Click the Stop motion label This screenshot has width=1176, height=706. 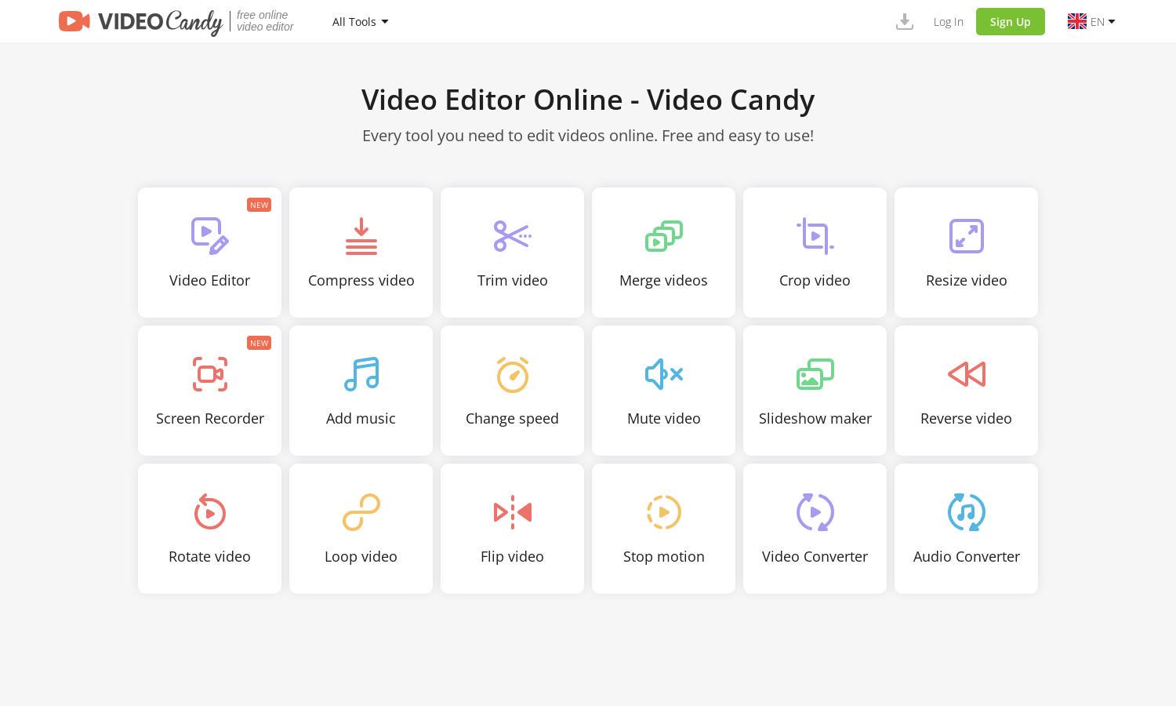[664, 557]
